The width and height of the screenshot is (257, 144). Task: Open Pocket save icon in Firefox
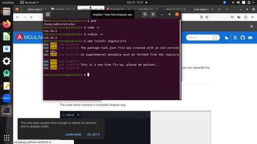(x=232, y=17)
